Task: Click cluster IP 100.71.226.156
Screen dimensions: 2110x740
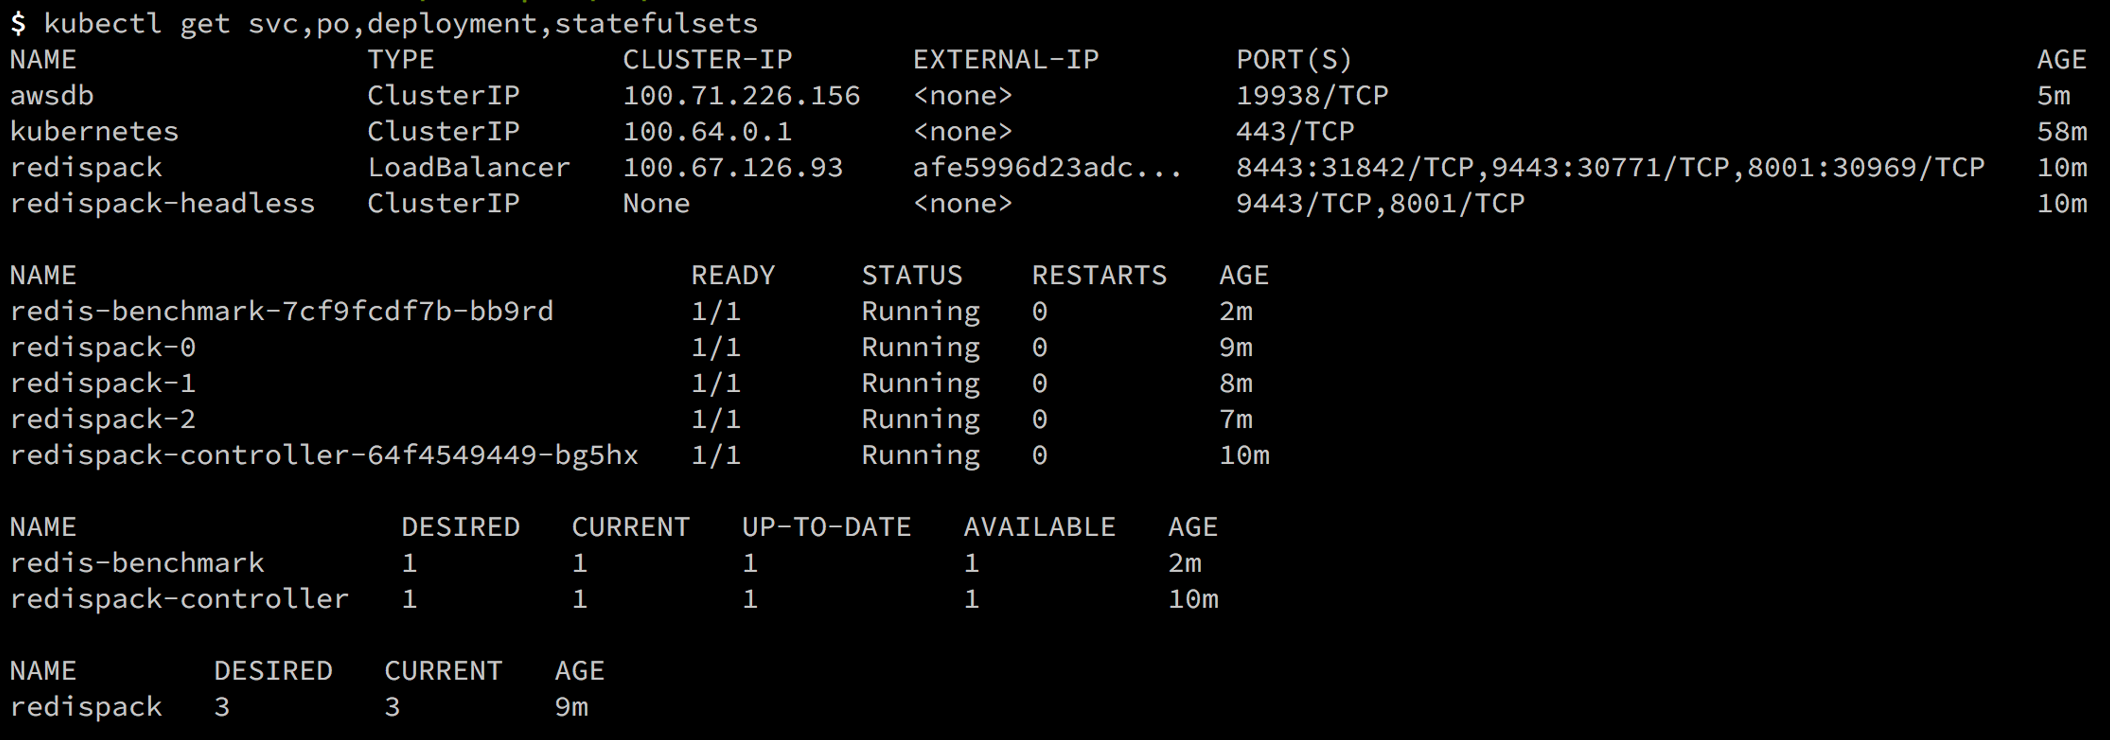Action: point(741,96)
